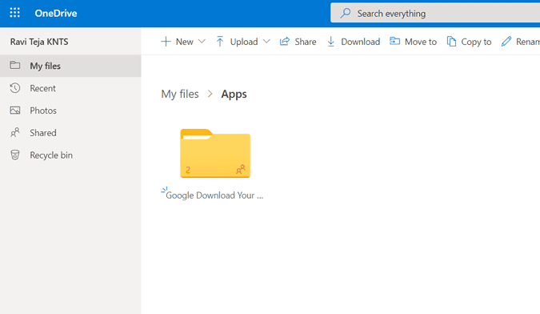Click the Recent clock icon
This screenshot has width=540, height=314.
15,88
